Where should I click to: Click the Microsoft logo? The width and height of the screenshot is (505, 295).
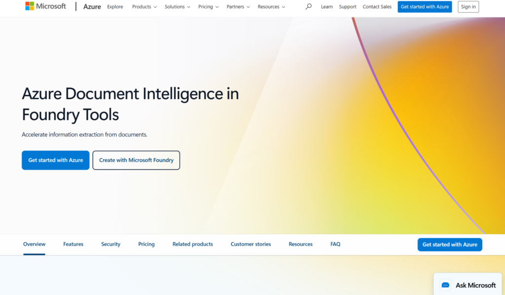(x=45, y=6)
